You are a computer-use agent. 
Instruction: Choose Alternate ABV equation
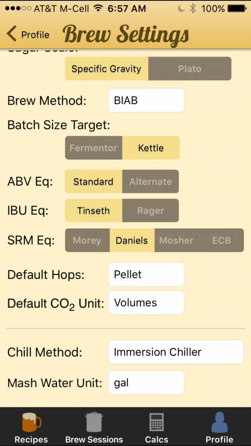coord(150,181)
